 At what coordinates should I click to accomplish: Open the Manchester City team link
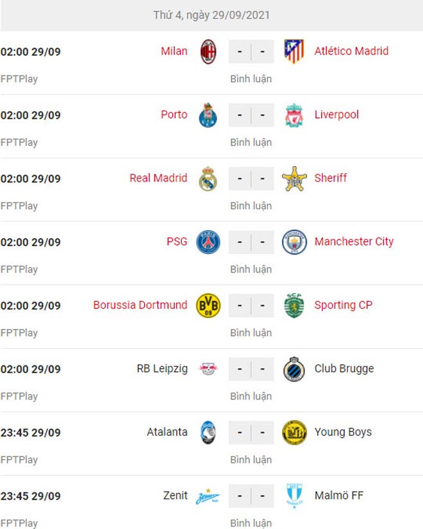(354, 242)
